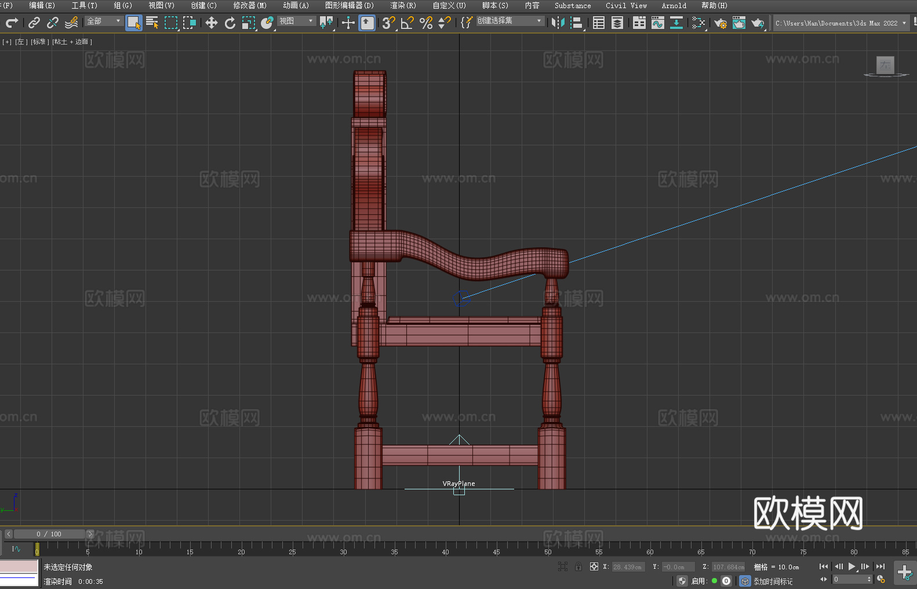Select the Scale tool
Screen dimensions: 917x589
click(249, 23)
